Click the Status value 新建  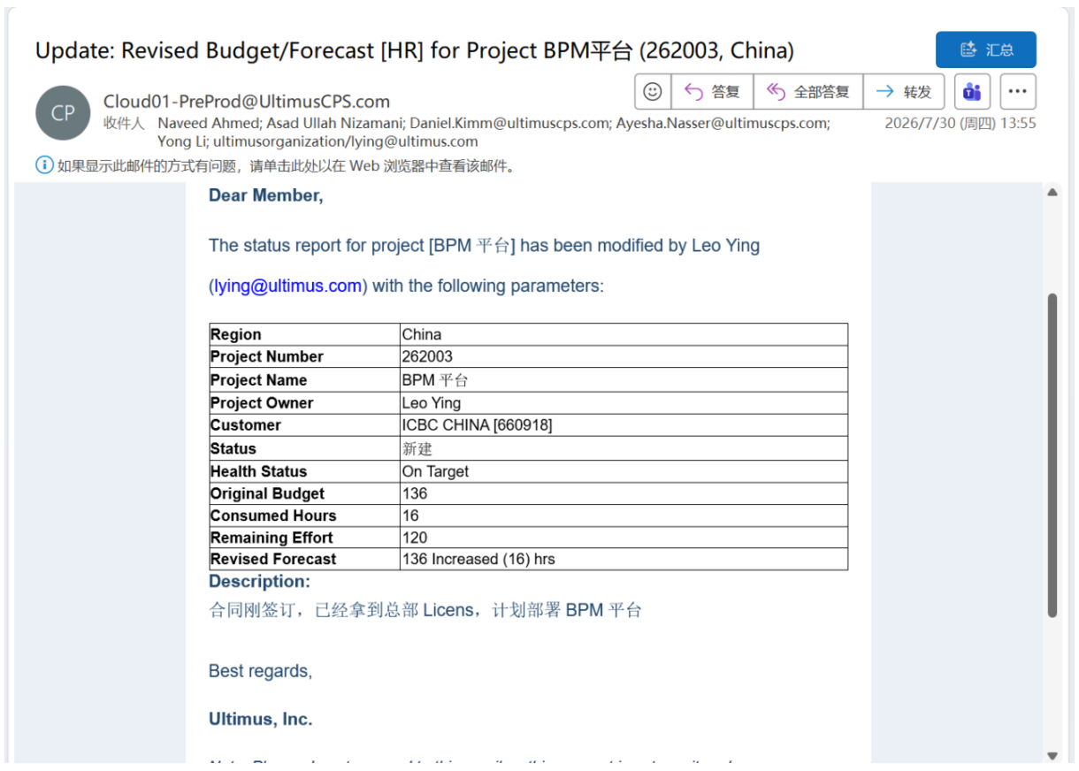[x=624, y=448]
